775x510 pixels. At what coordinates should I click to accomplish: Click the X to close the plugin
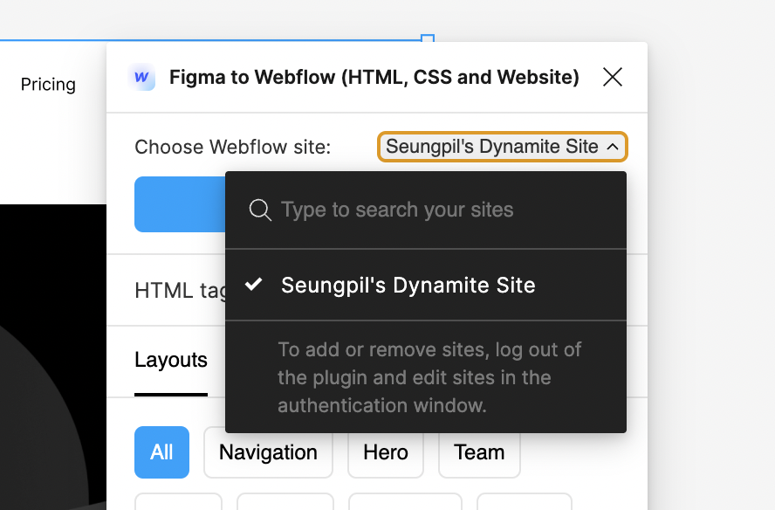(x=613, y=77)
